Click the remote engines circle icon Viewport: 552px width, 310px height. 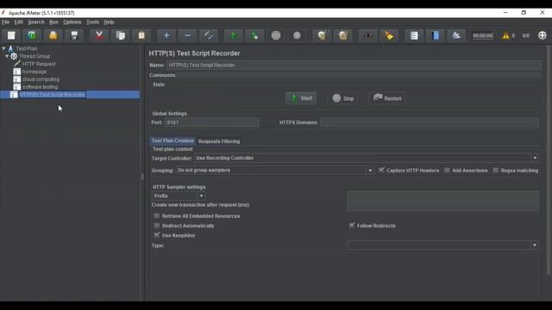click(543, 35)
